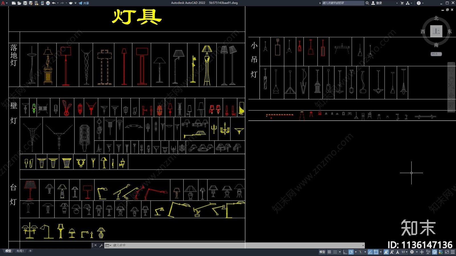The height and width of the screenshot is (256, 456).
Task: Open the AutoCAD application menu (red A)
Action: click(3, 3)
